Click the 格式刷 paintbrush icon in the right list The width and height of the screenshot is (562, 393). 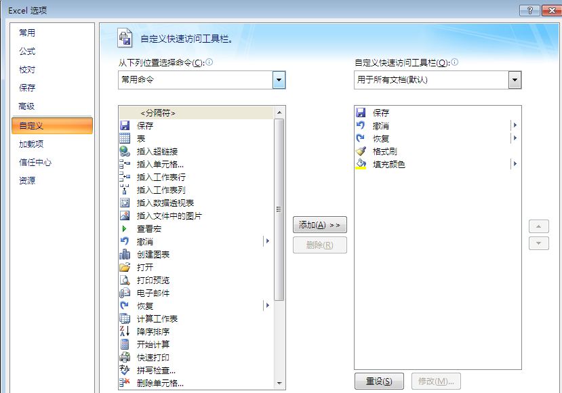click(x=361, y=151)
